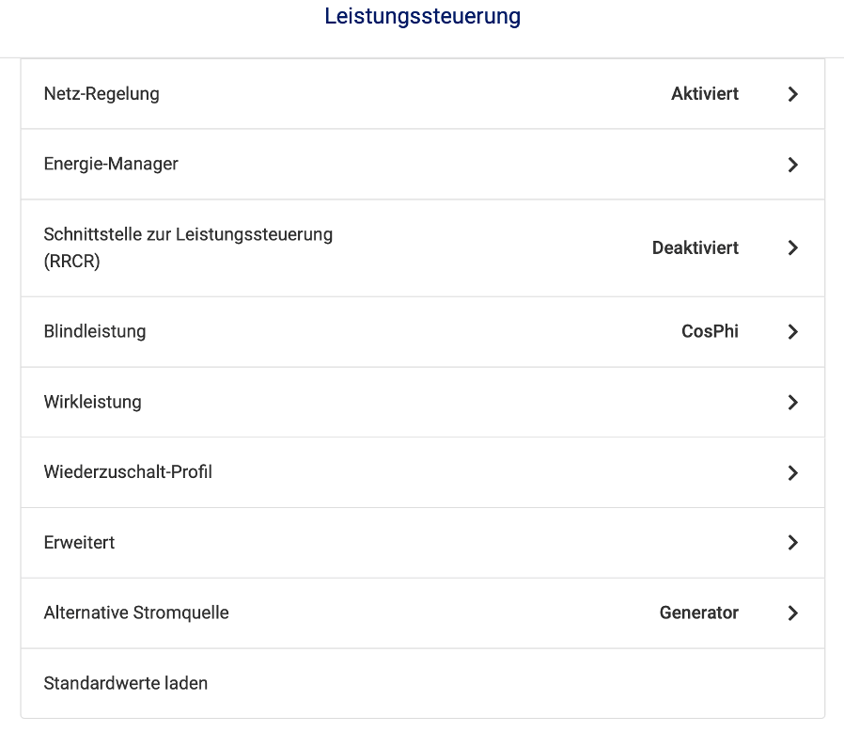Open the Erweitert settings

click(x=423, y=543)
